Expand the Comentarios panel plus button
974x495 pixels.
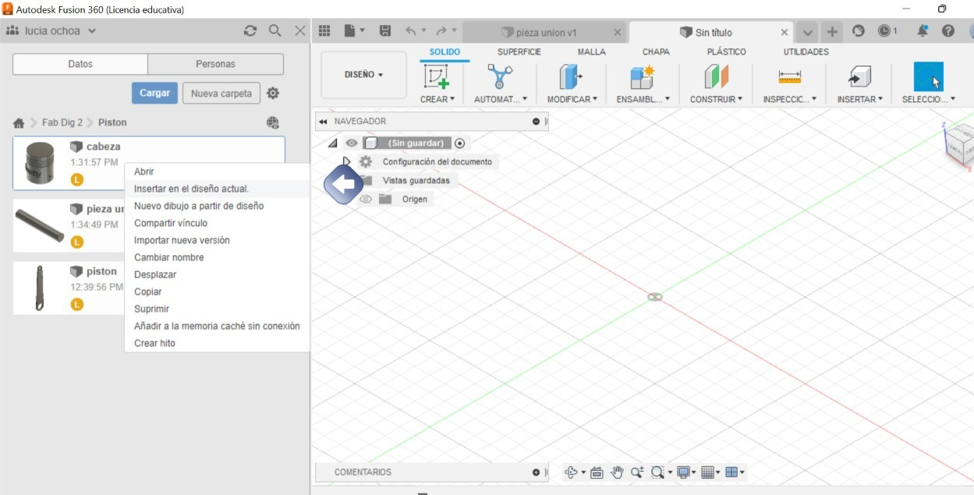tap(536, 472)
